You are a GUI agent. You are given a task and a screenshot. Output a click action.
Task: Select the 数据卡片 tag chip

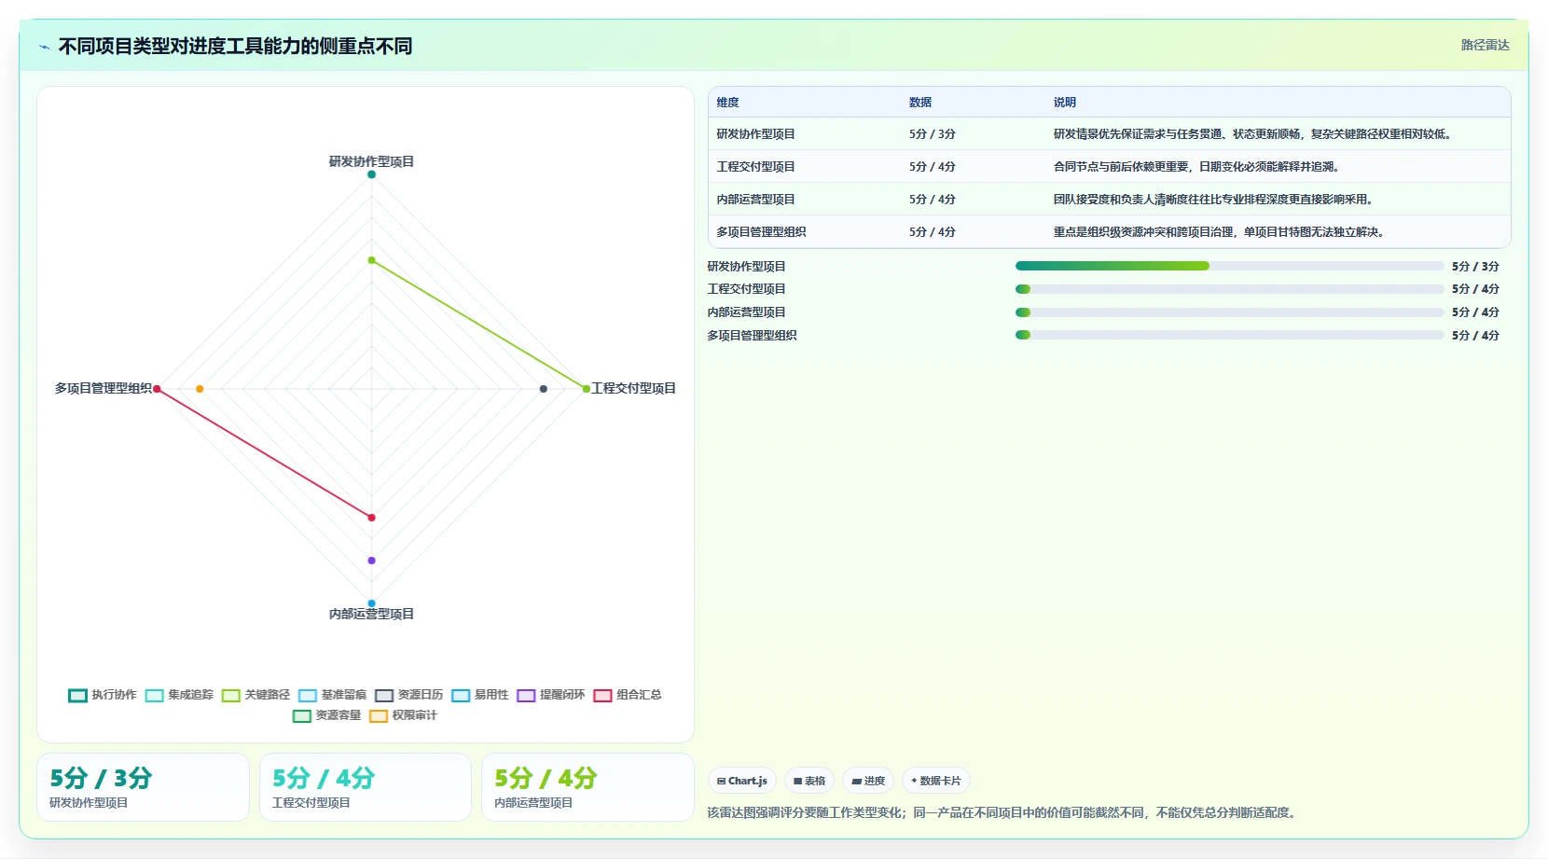936,781
